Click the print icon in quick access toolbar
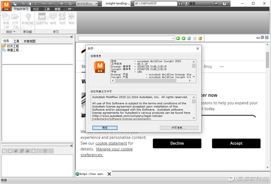This screenshot has height=184, width=271. (61, 4)
